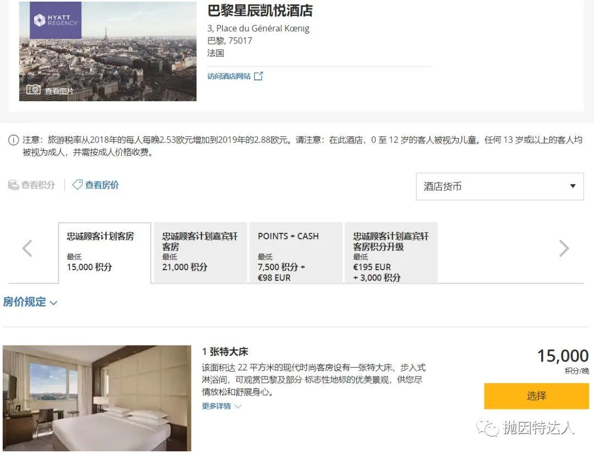Open the 访问酒店网站 link

tap(229, 76)
